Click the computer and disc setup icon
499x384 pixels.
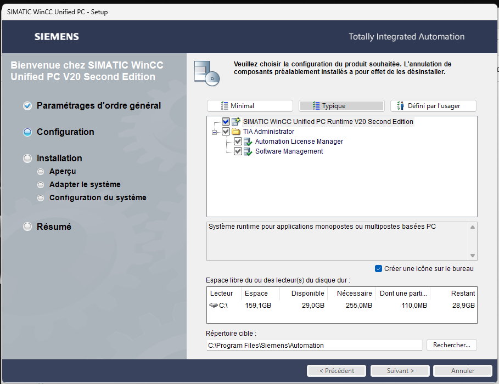[x=207, y=73]
